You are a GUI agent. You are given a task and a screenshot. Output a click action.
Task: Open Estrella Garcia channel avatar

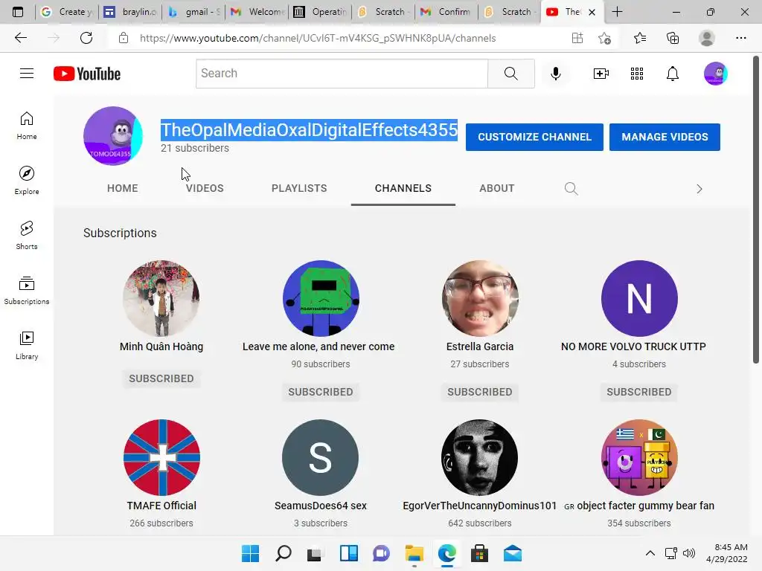click(x=480, y=298)
